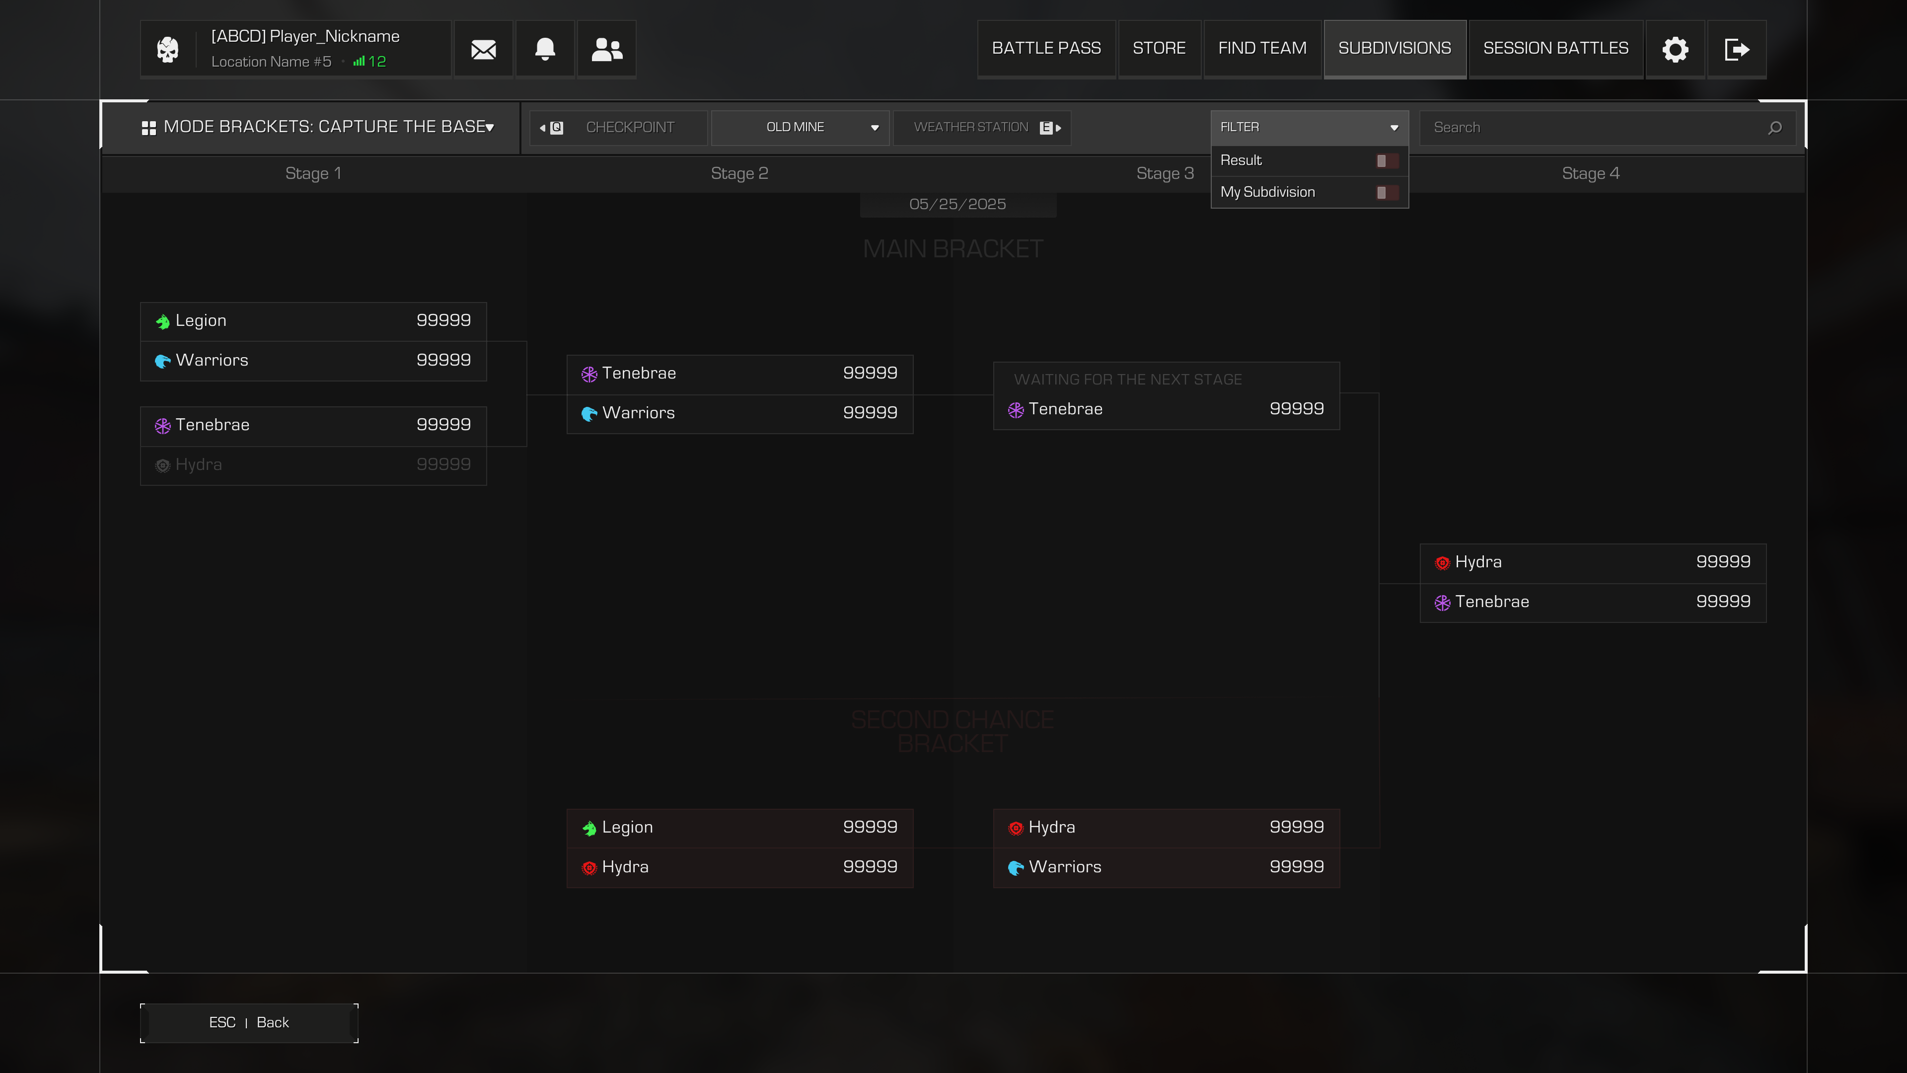Viewport: 1907px width, 1073px height.
Task: Select the Subdivisions tab
Action: 1394,49
